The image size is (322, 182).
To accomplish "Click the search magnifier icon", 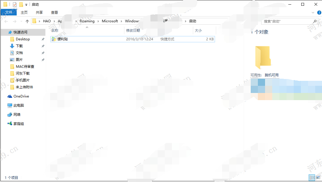I will click(x=315, y=21).
